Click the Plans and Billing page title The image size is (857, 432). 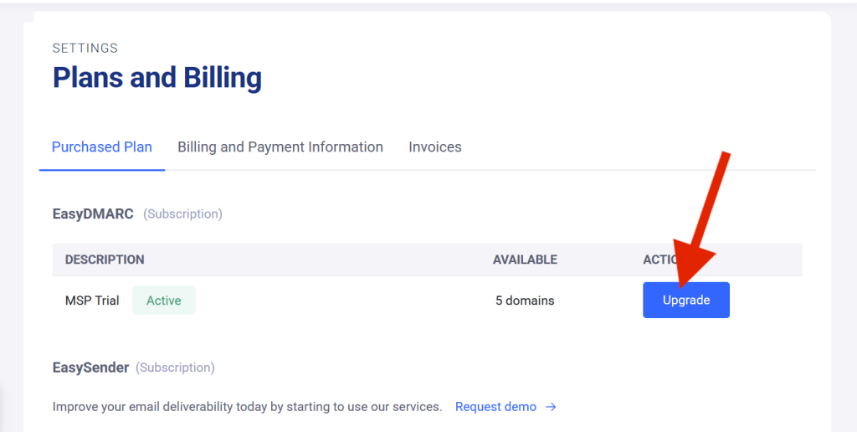[157, 78]
